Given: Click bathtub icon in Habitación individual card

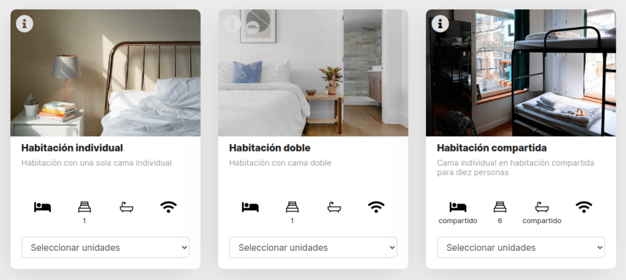Looking at the screenshot, I should (127, 207).
